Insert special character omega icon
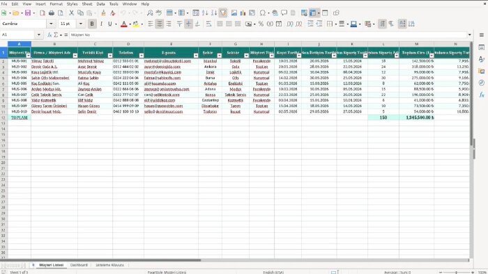 point(262,13)
